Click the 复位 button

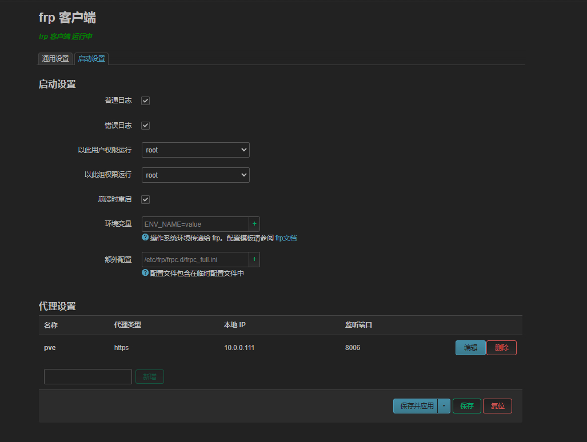coord(497,405)
